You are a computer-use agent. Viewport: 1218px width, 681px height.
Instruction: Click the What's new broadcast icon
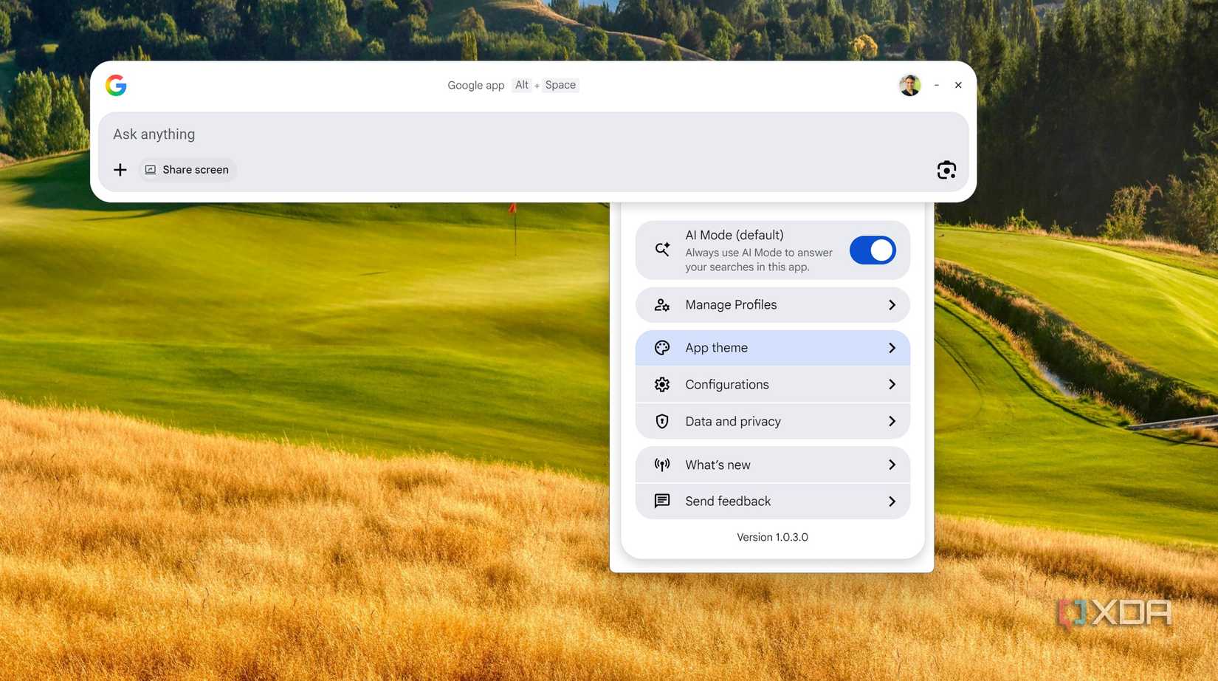(662, 465)
